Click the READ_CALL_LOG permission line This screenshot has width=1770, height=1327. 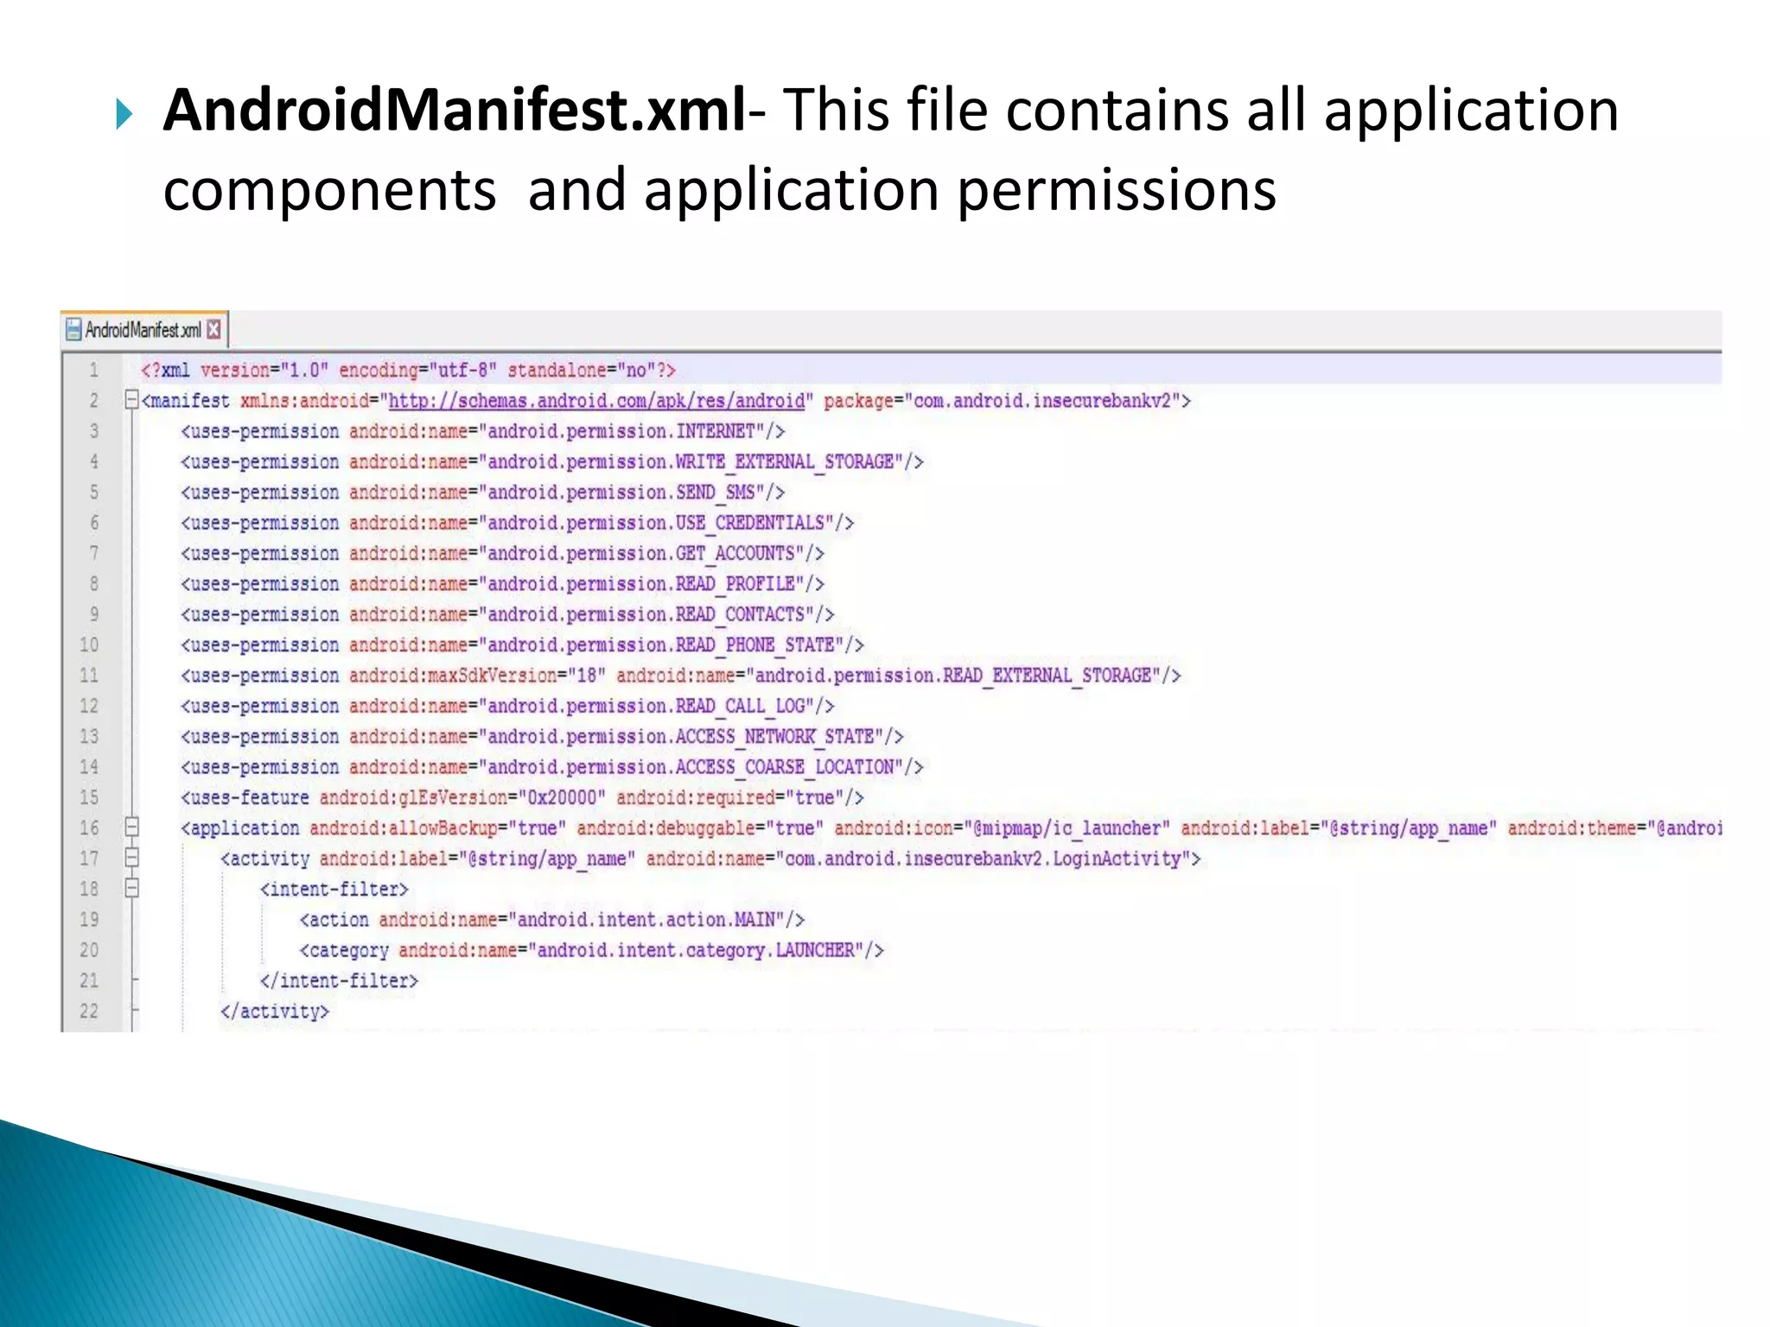[507, 707]
